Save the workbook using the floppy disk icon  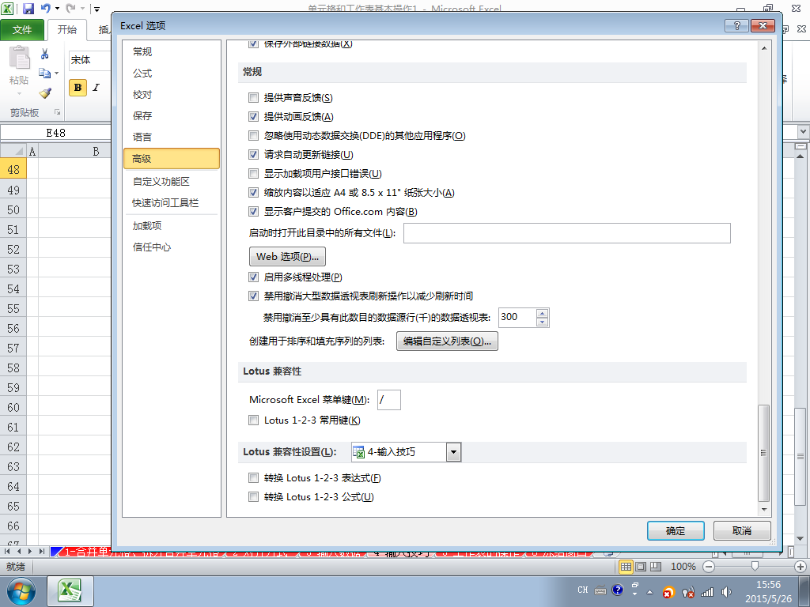(28, 9)
